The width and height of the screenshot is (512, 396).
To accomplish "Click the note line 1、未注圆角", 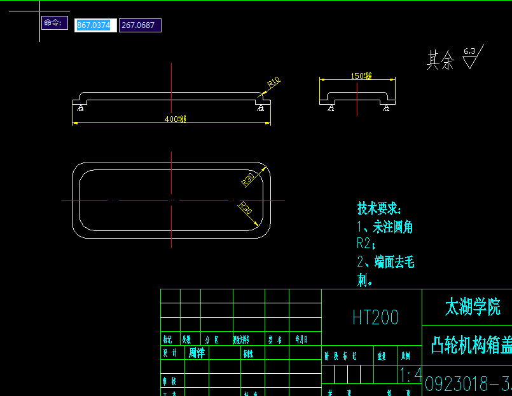I will tap(385, 227).
